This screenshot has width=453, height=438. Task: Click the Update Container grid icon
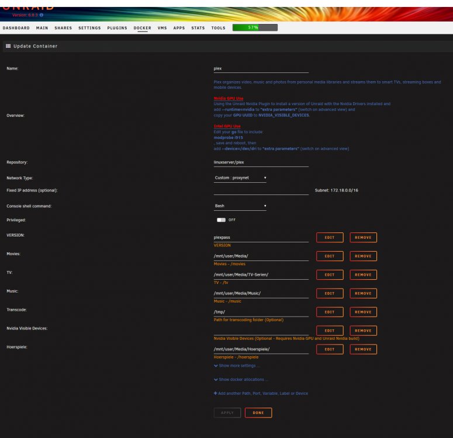(x=8, y=46)
